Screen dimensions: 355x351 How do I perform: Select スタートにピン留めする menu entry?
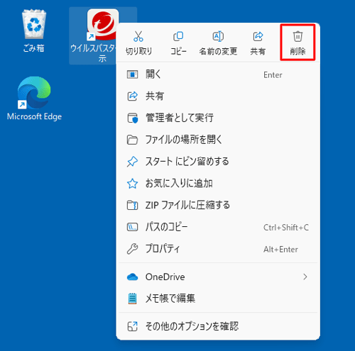218,162
